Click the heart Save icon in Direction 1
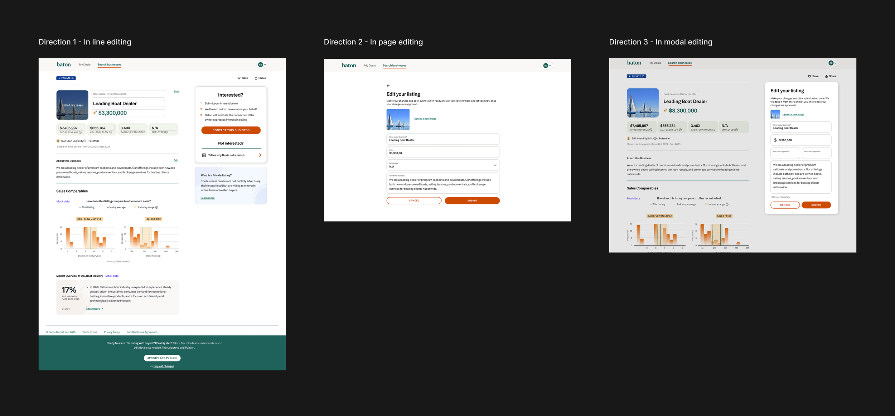The height and width of the screenshot is (416, 895). (239, 78)
